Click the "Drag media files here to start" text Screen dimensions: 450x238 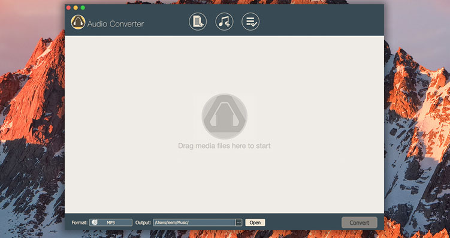[x=225, y=146]
